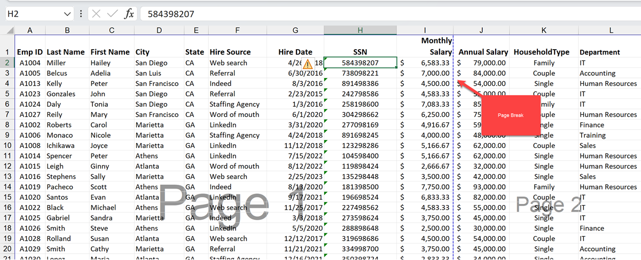Click the 'Monthly Salary' header cell

click(x=425, y=46)
